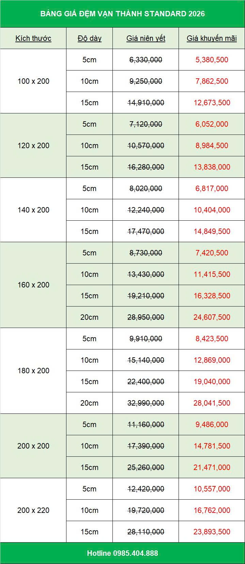The height and width of the screenshot is (564, 245).
Task: Select the Giá khuyến mãi header
Action: point(212,38)
